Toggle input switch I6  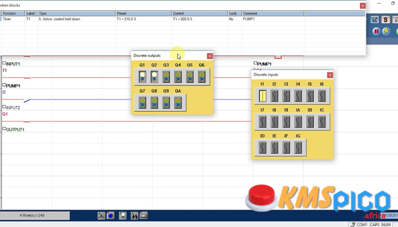point(322,96)
